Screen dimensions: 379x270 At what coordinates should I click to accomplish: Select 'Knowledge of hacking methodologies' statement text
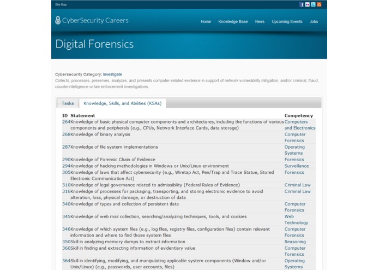(149, 166)
